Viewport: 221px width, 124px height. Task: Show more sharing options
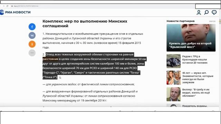[32, 53]
